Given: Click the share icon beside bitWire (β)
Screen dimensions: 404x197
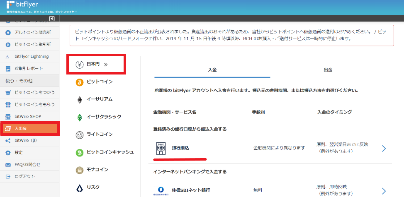Looking at the screenshot, I should tap(8, 141).
